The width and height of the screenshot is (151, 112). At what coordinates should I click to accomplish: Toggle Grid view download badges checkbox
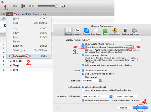click(83, 74)
